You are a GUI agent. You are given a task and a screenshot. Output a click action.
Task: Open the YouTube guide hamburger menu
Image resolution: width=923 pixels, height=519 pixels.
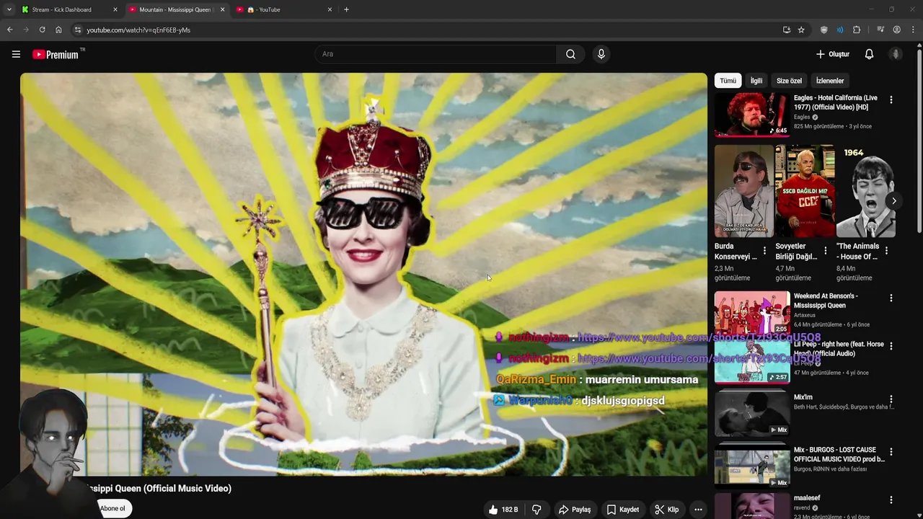coord(16,54)
